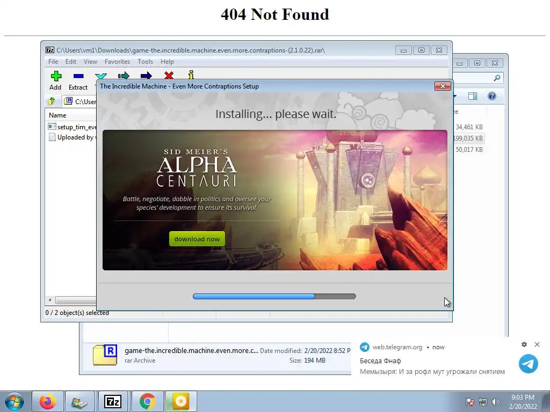
Task: Open the 7-Zip View menu
Action: click(90, 62)
